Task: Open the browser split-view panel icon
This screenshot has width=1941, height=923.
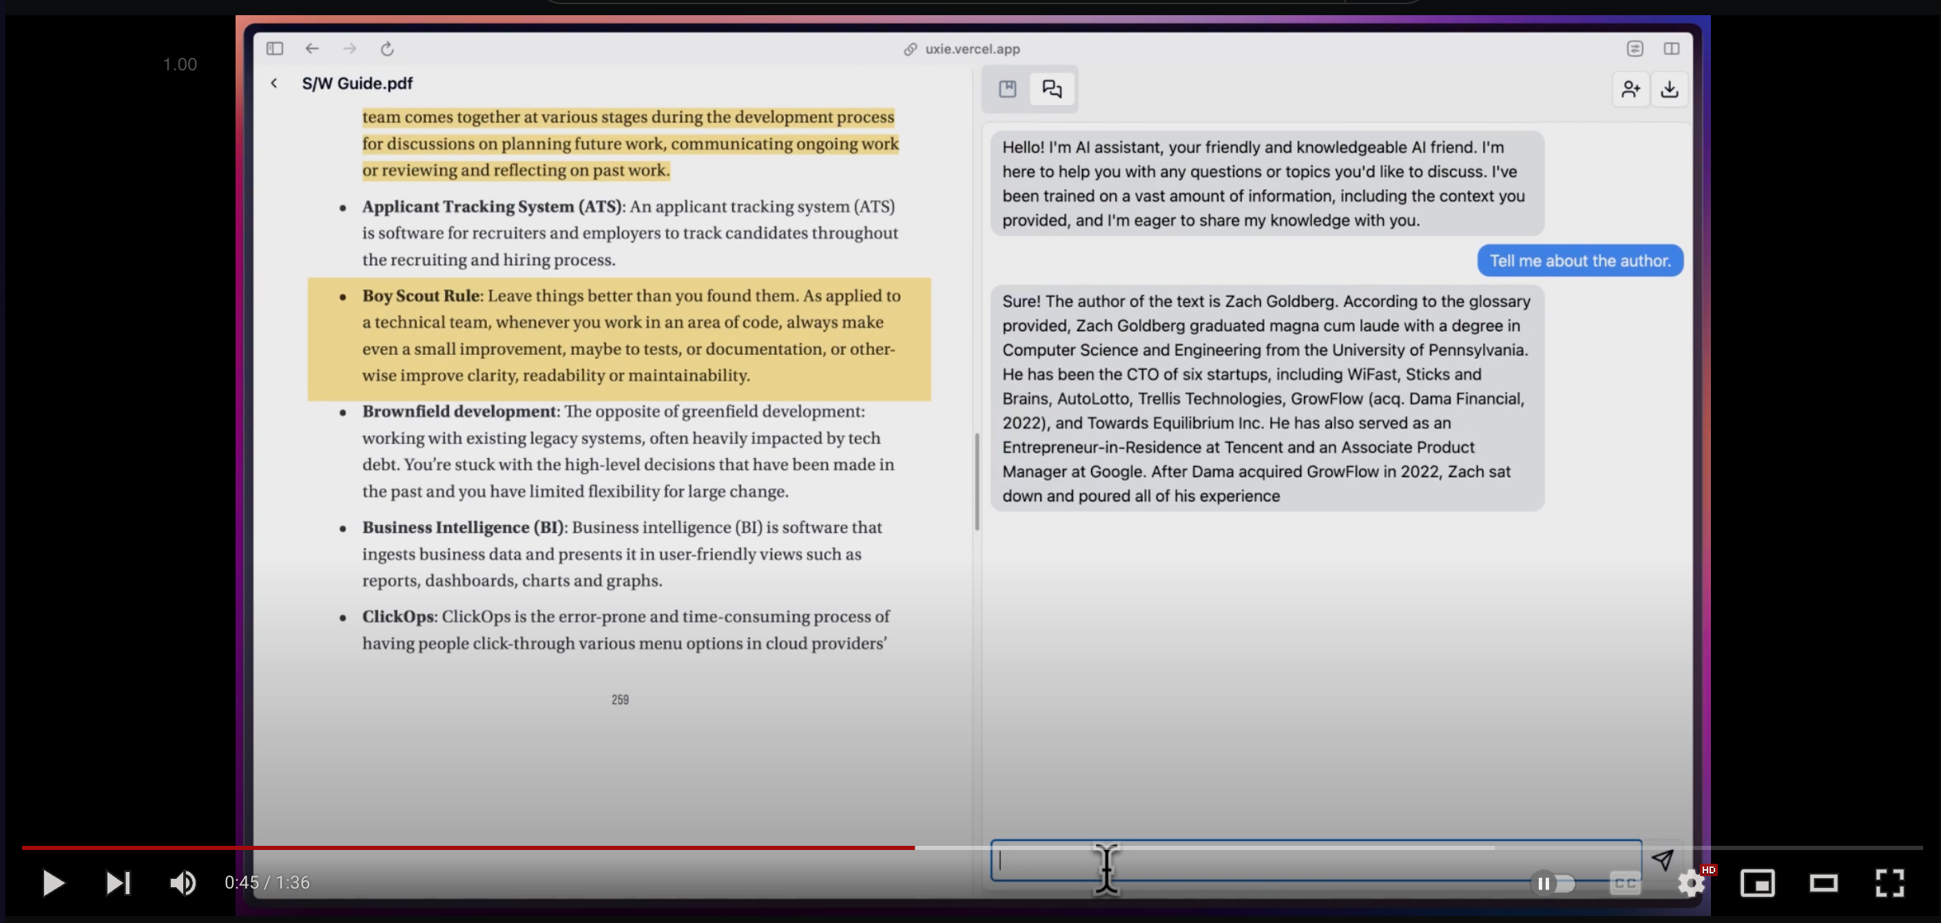Action: pyautogui.click(x=1671, y=49)
